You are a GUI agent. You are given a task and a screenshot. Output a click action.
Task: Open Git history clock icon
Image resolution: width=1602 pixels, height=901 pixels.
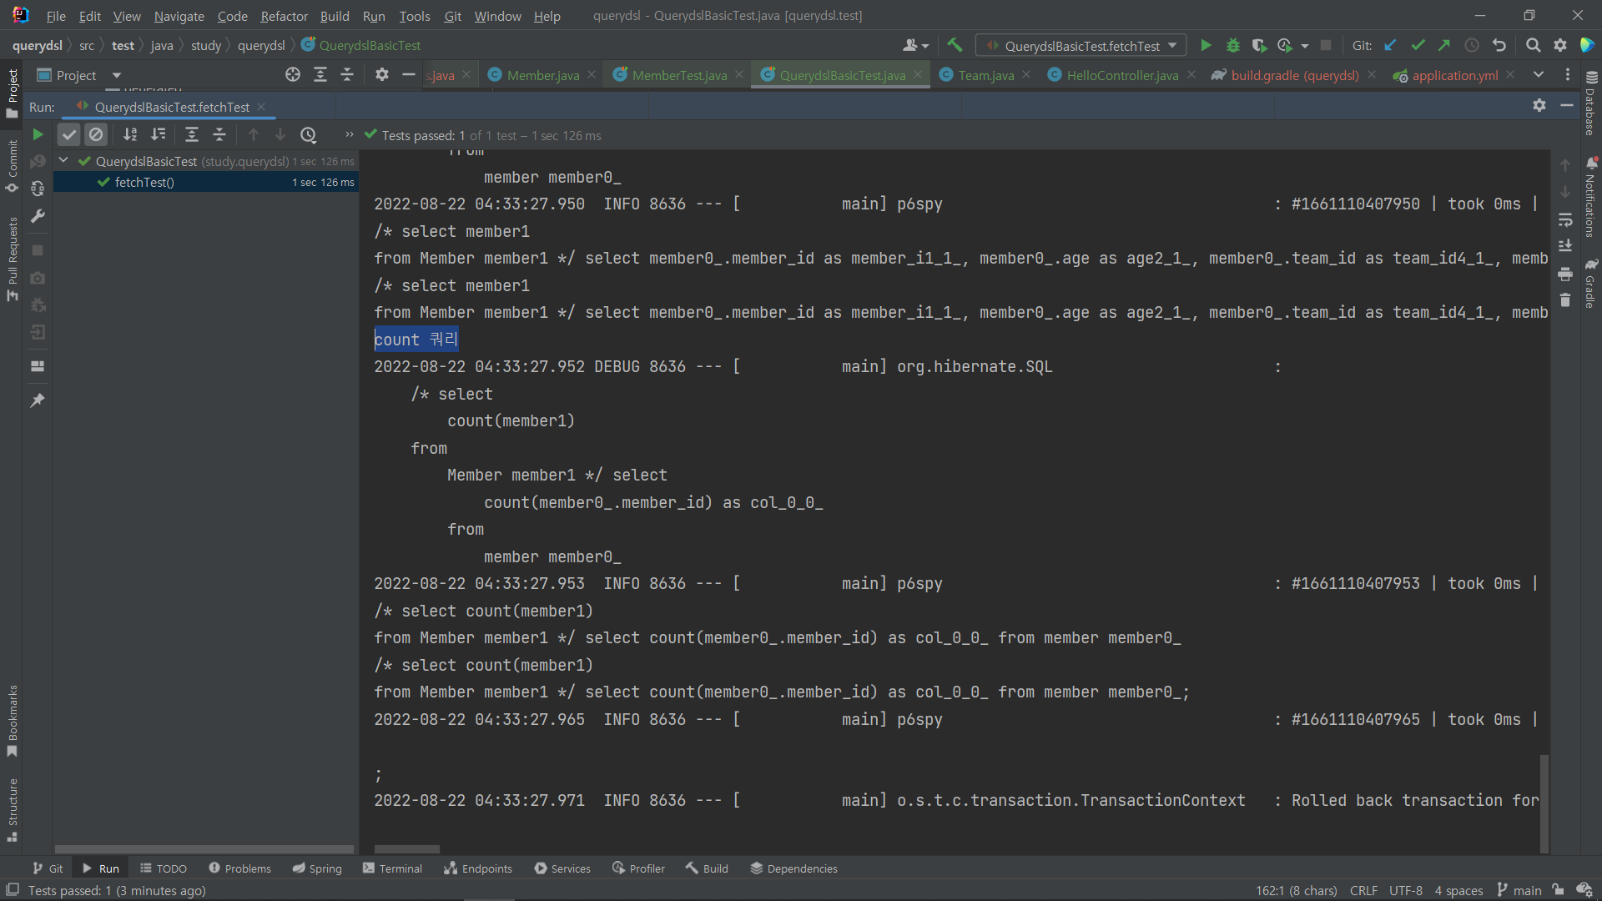click(1472, 46)
